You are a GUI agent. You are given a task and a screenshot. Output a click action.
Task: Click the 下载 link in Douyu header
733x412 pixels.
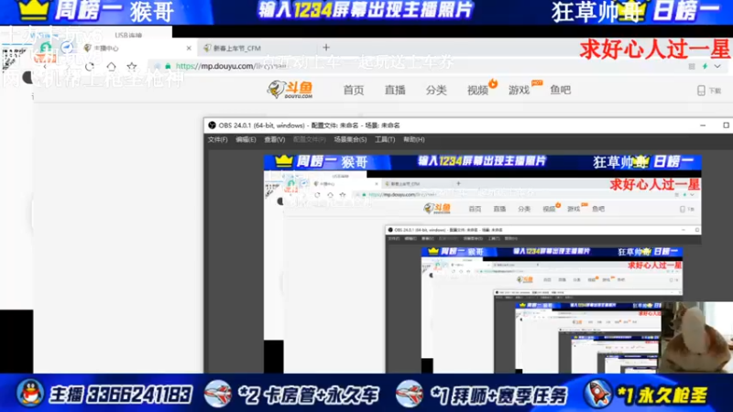click(716, 91)
